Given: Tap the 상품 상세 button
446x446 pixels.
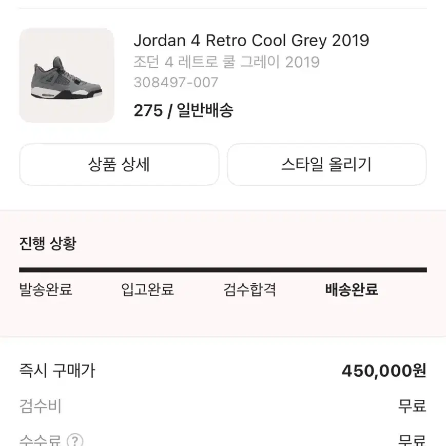Looking at the screenshot, I should [x=119, y=164].
